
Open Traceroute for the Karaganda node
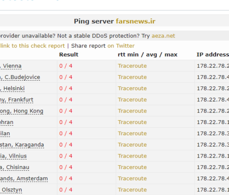(x=132, y=145)
